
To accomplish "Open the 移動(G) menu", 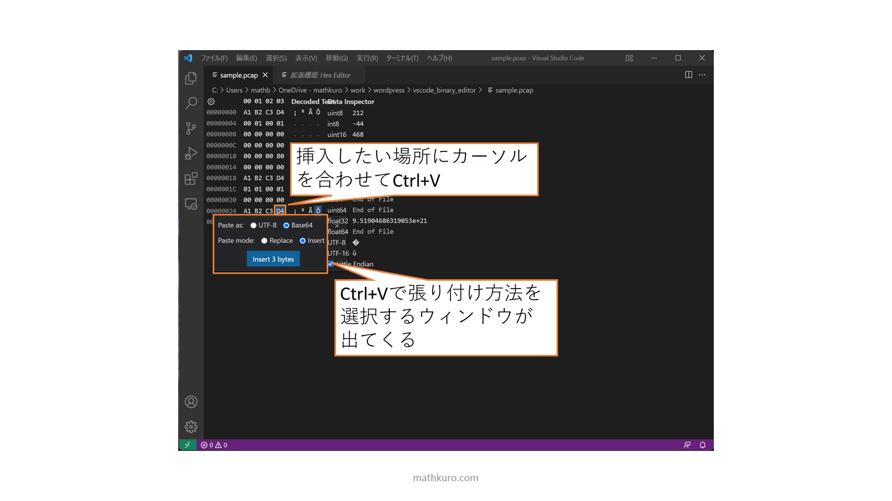I will point(337,58).
